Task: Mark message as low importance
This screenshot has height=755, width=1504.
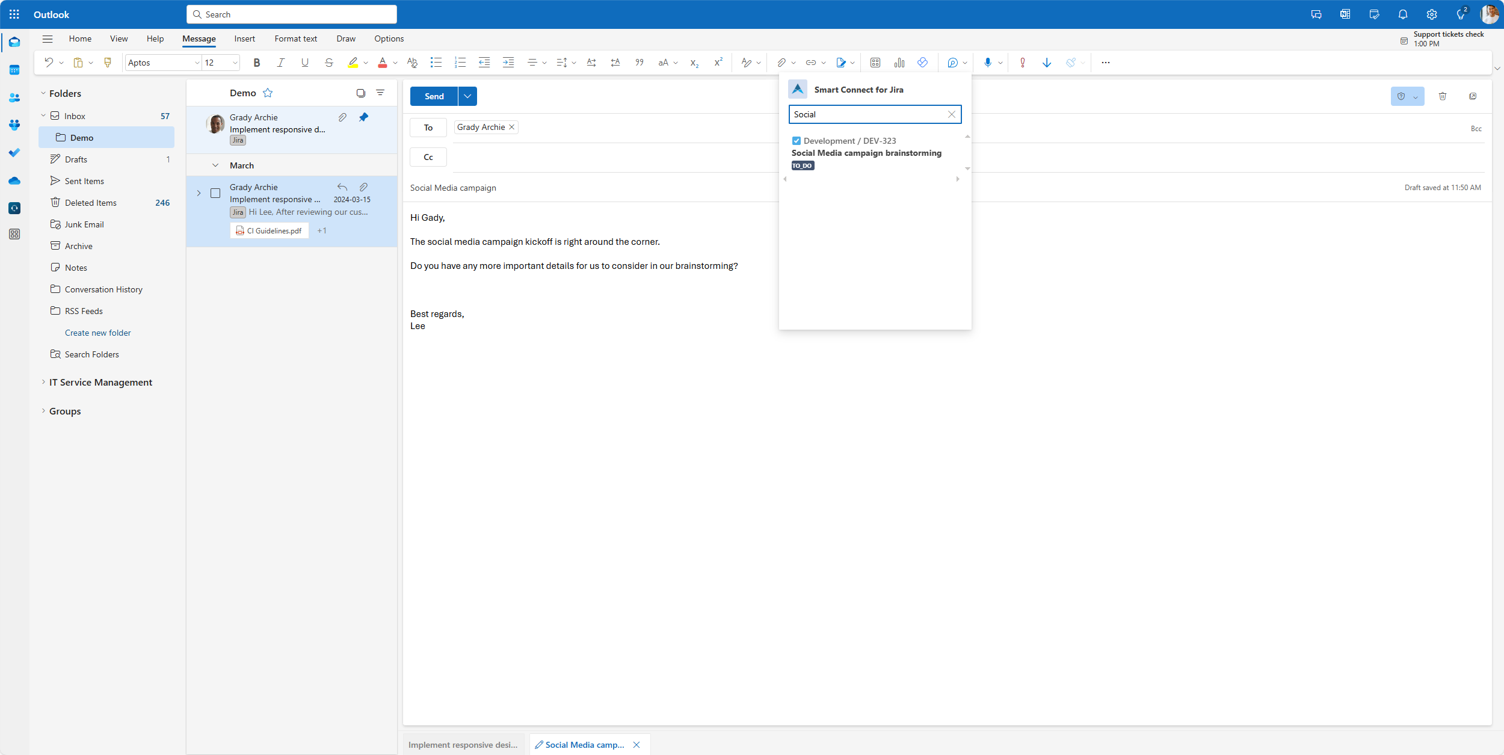Action: 1047,63
